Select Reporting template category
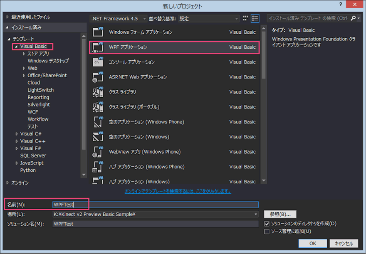366x254 pixels. tap(38, 98)
